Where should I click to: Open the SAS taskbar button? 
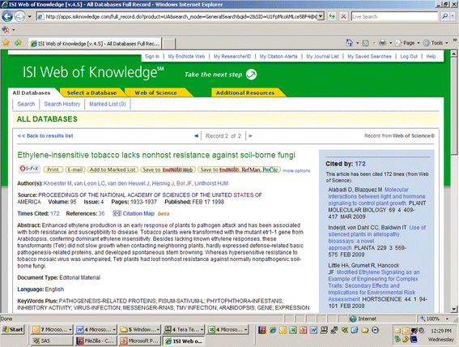[x=52, y=341]
